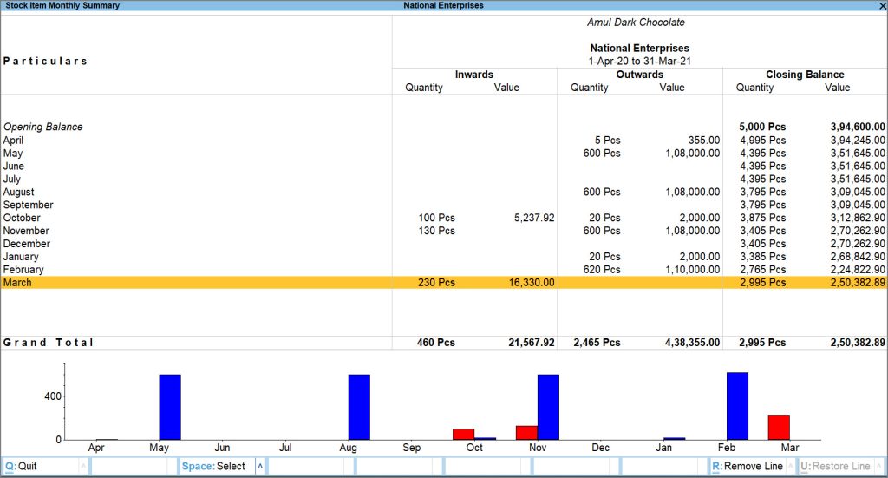
Task: Click grand total outwards quantity 2,465 Pcs
Action: pyautogui.click(x=597, y=343)
